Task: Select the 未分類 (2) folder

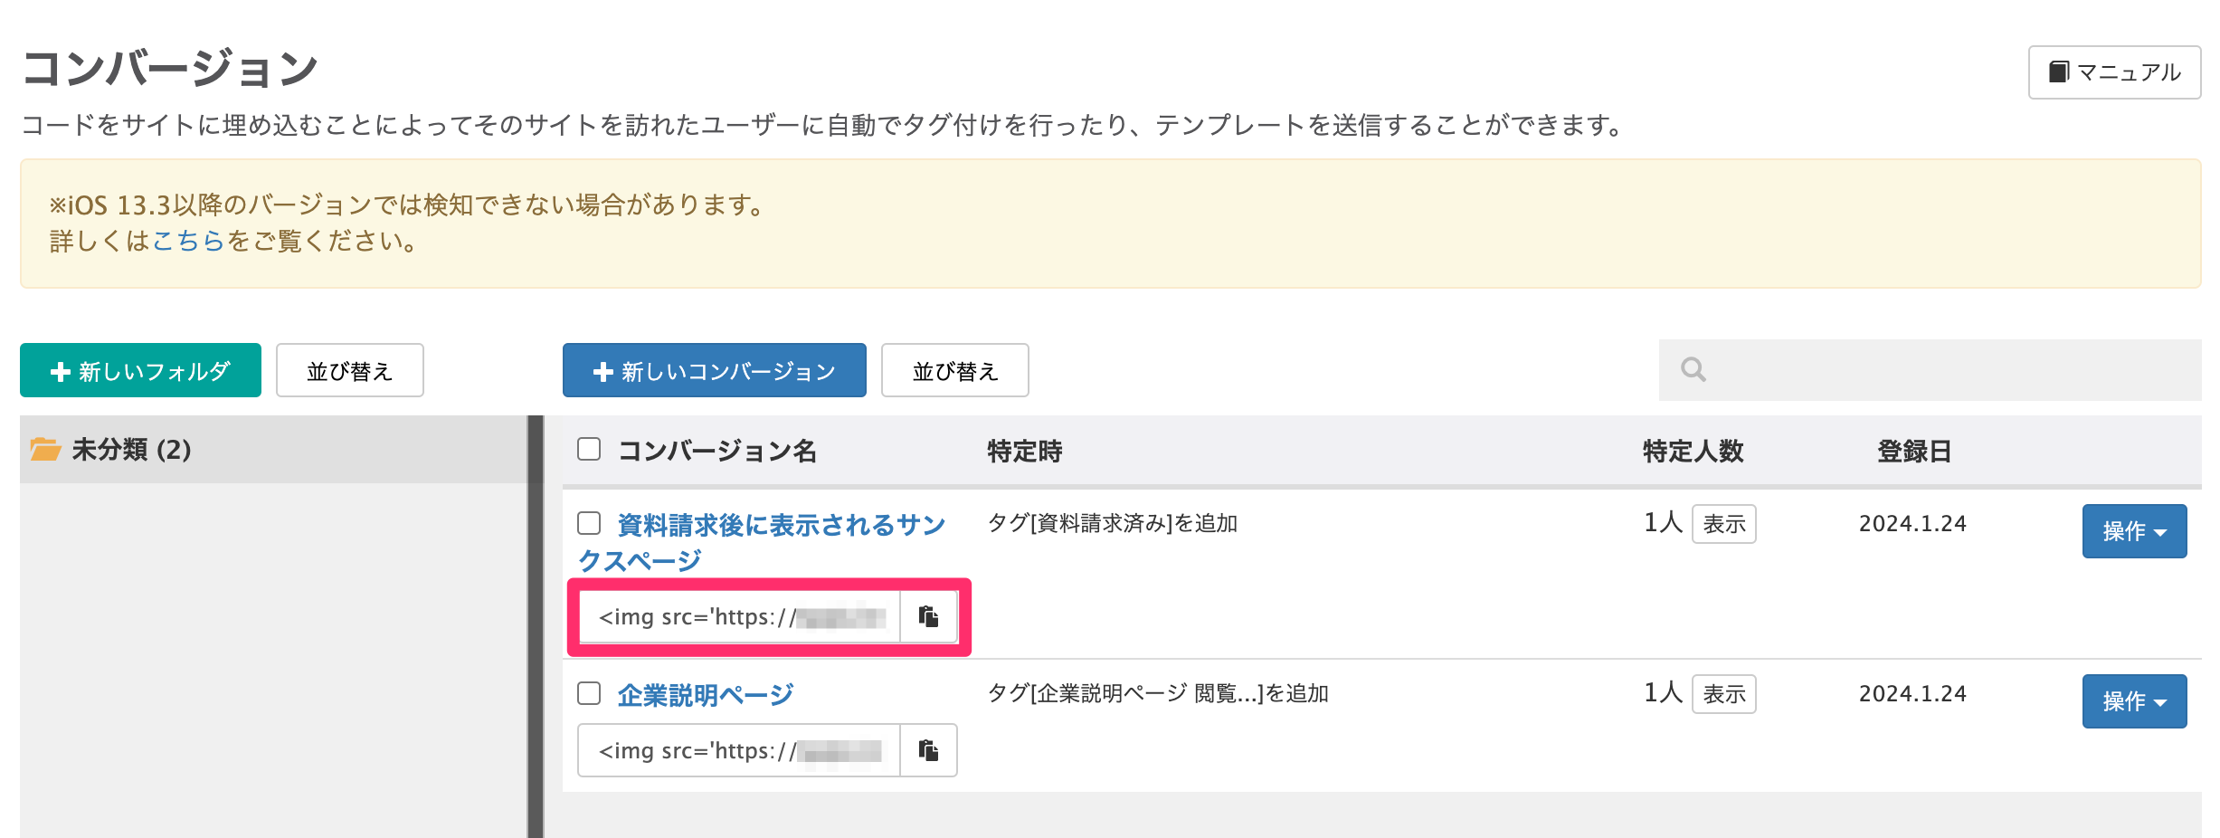Action: [131, 450]
